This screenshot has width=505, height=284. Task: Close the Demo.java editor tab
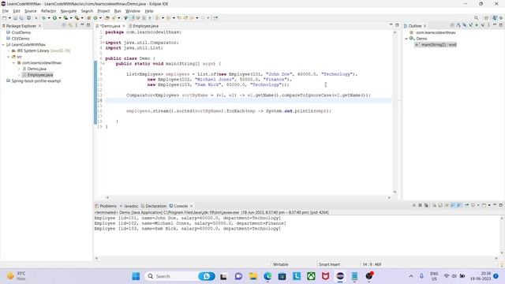coord(124,26)
